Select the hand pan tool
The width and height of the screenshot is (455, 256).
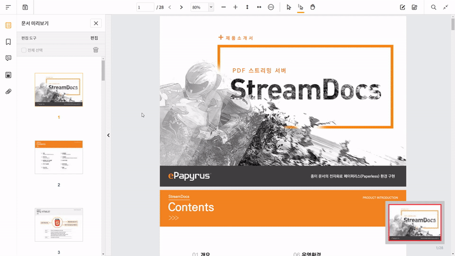click(x=312, y=7)
